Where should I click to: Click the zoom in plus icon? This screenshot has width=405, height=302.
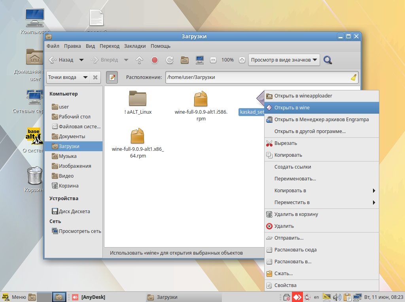242,60
